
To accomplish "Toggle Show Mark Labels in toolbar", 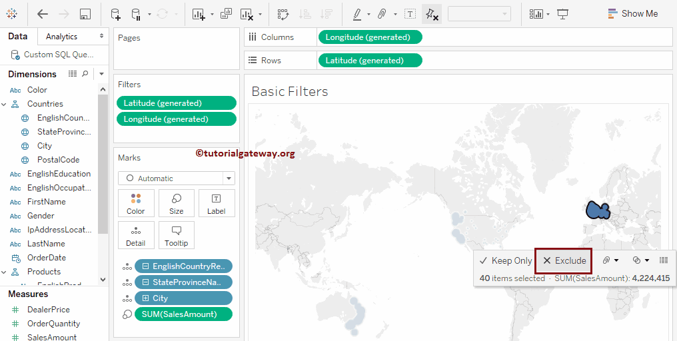I will coord(410,14).
